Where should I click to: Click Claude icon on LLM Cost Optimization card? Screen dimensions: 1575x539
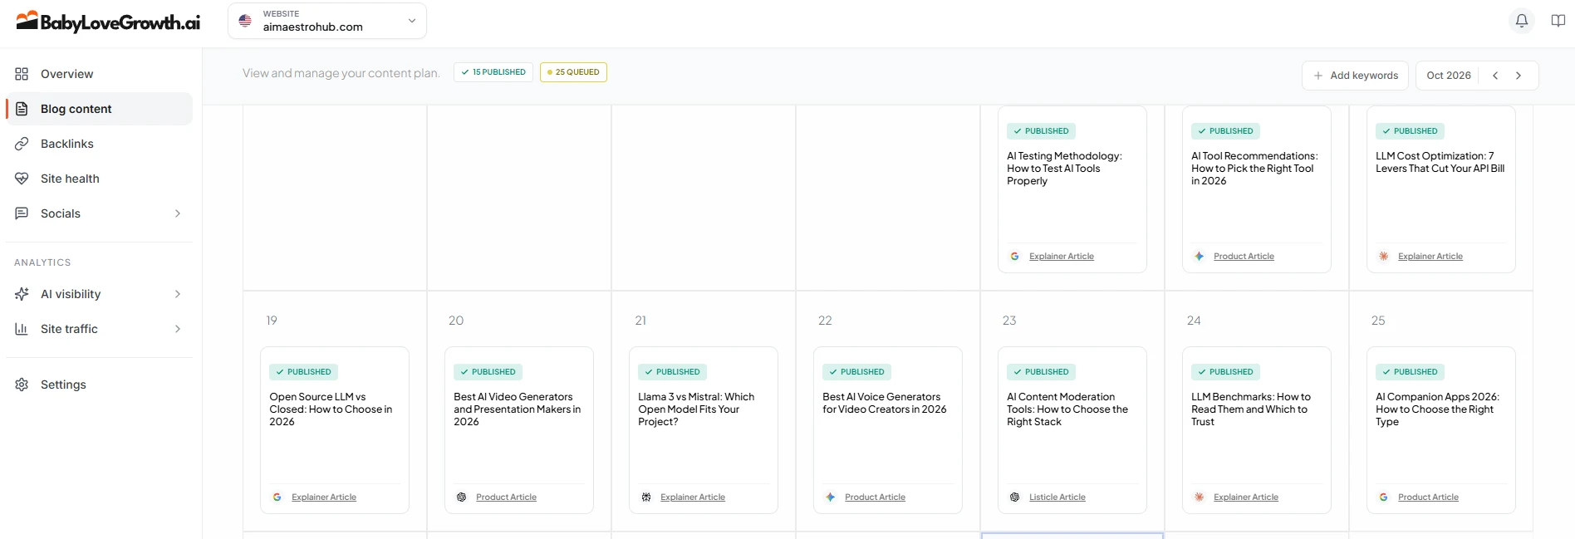pyautogui.click(x=1383, y=257)
